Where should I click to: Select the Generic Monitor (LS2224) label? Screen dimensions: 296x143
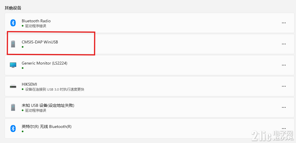coord(45,63)
